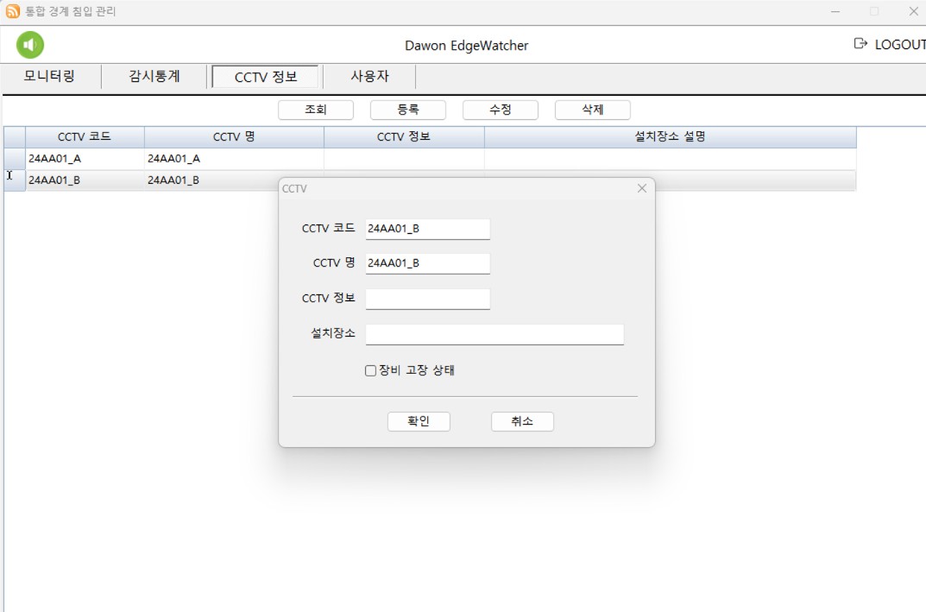The image size is (926, 612).
Task: Open the 감시통계 tab
Action: coord(154,77)
